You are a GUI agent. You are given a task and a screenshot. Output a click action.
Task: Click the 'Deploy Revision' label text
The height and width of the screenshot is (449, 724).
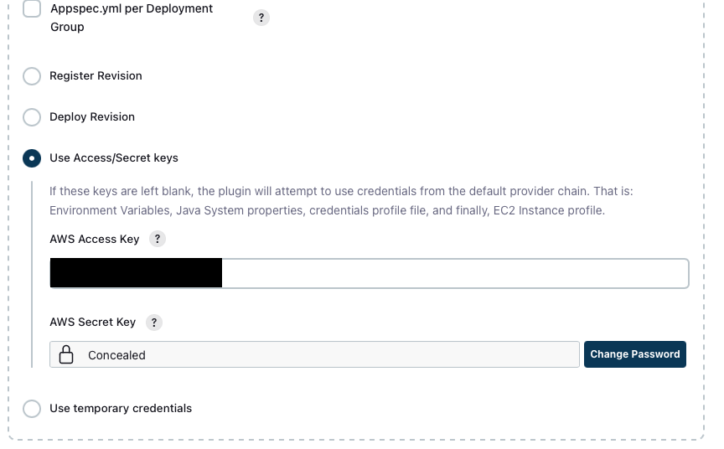tap(92, 116)
